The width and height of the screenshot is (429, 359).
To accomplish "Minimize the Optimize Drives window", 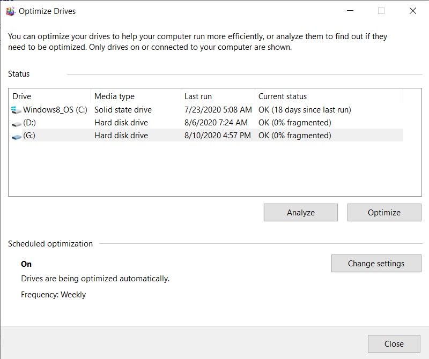I will 350,11.
